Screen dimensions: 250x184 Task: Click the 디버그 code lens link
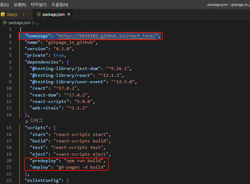[x=36, y=121]
